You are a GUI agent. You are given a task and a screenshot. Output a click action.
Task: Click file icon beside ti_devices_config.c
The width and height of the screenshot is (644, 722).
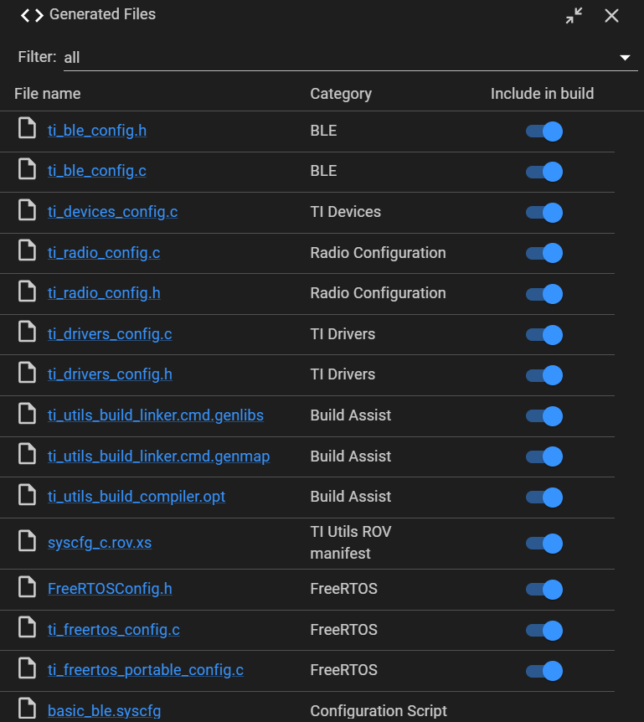click(28, 211)
